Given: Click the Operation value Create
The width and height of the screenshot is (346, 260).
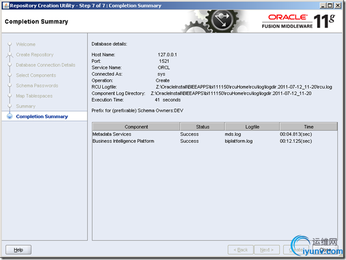Looking at the screenshot, I should [163, 81].
